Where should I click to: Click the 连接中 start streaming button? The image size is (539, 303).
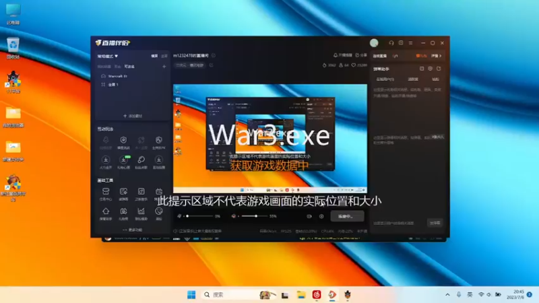[347, 216]
